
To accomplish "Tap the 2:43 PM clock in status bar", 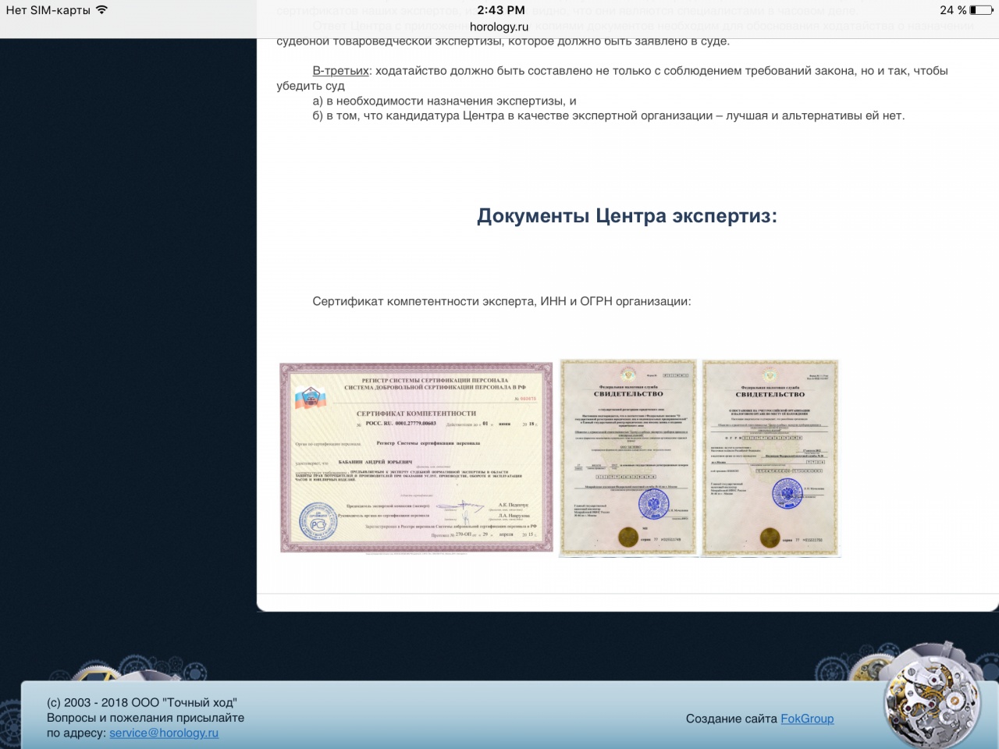I will (x=500, y=10).
